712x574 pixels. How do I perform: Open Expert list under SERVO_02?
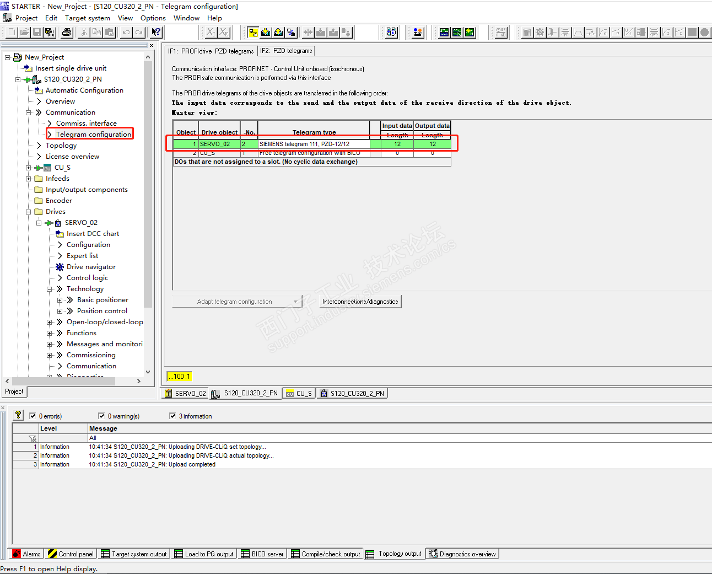tap(82, 256)
